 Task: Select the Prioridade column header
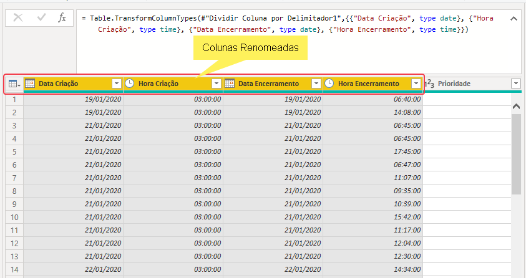coord(468,84)
